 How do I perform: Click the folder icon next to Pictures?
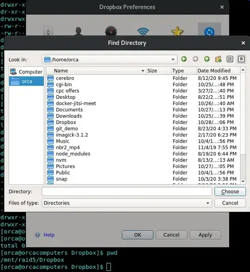(50, 166)
